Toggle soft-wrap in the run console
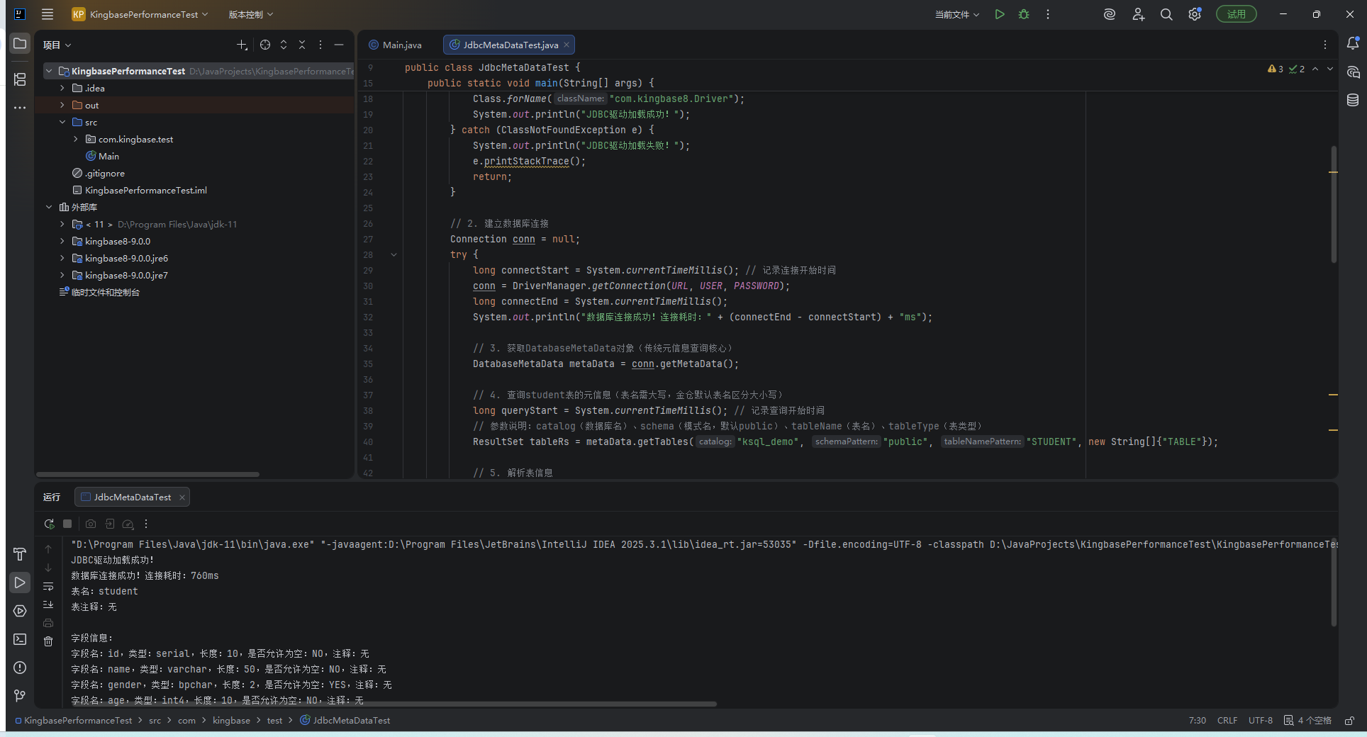Image resolution: width=1367 pixels, height=737 pixels. click(x=48, y=587)
